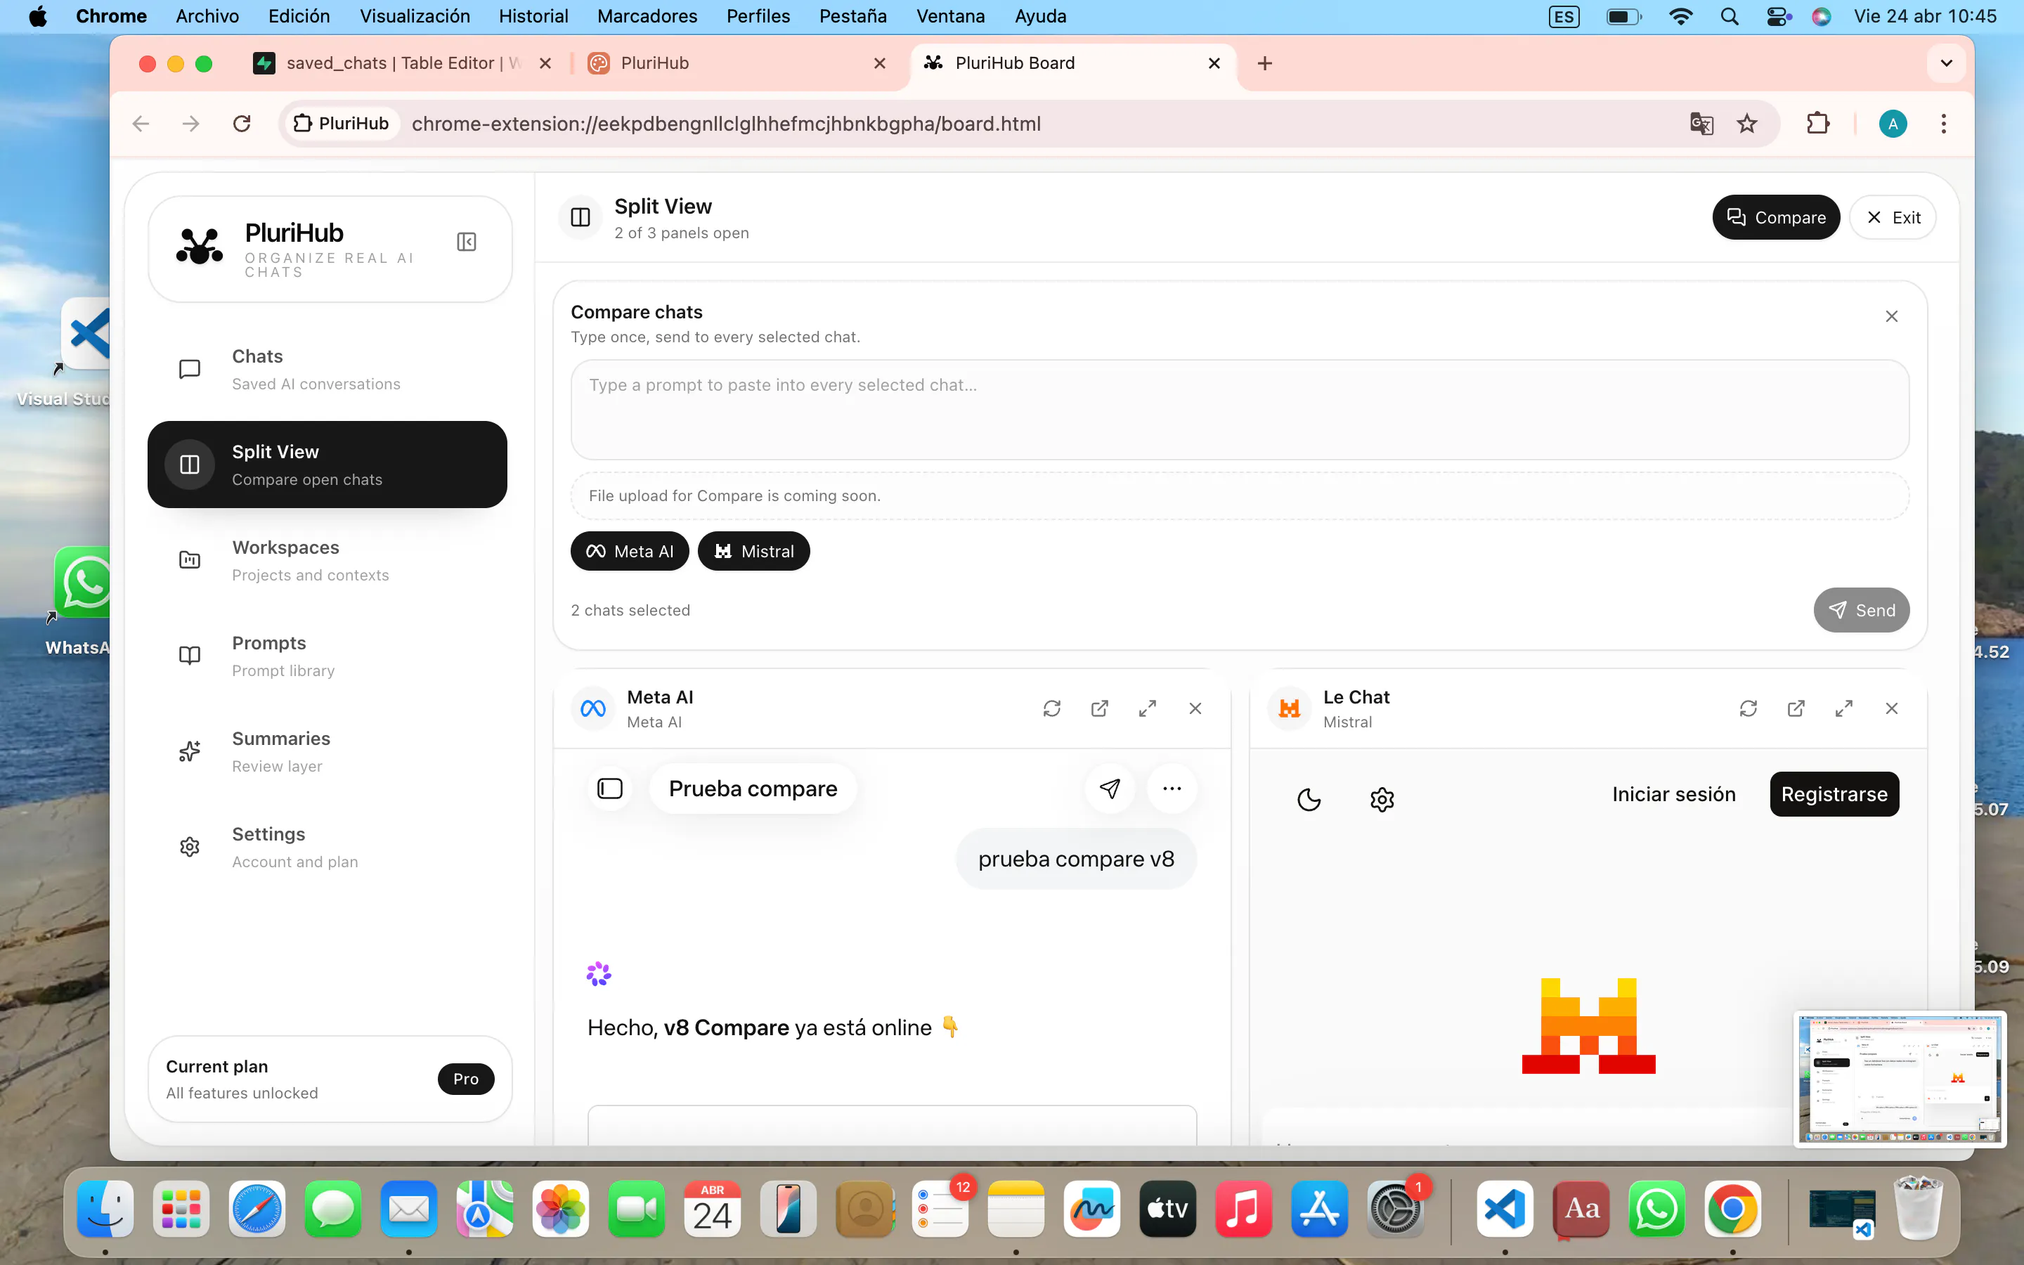The width and height of the screenshot is (2024, 1265).
Task: Exit Split View
Action: pos(1893,218)
